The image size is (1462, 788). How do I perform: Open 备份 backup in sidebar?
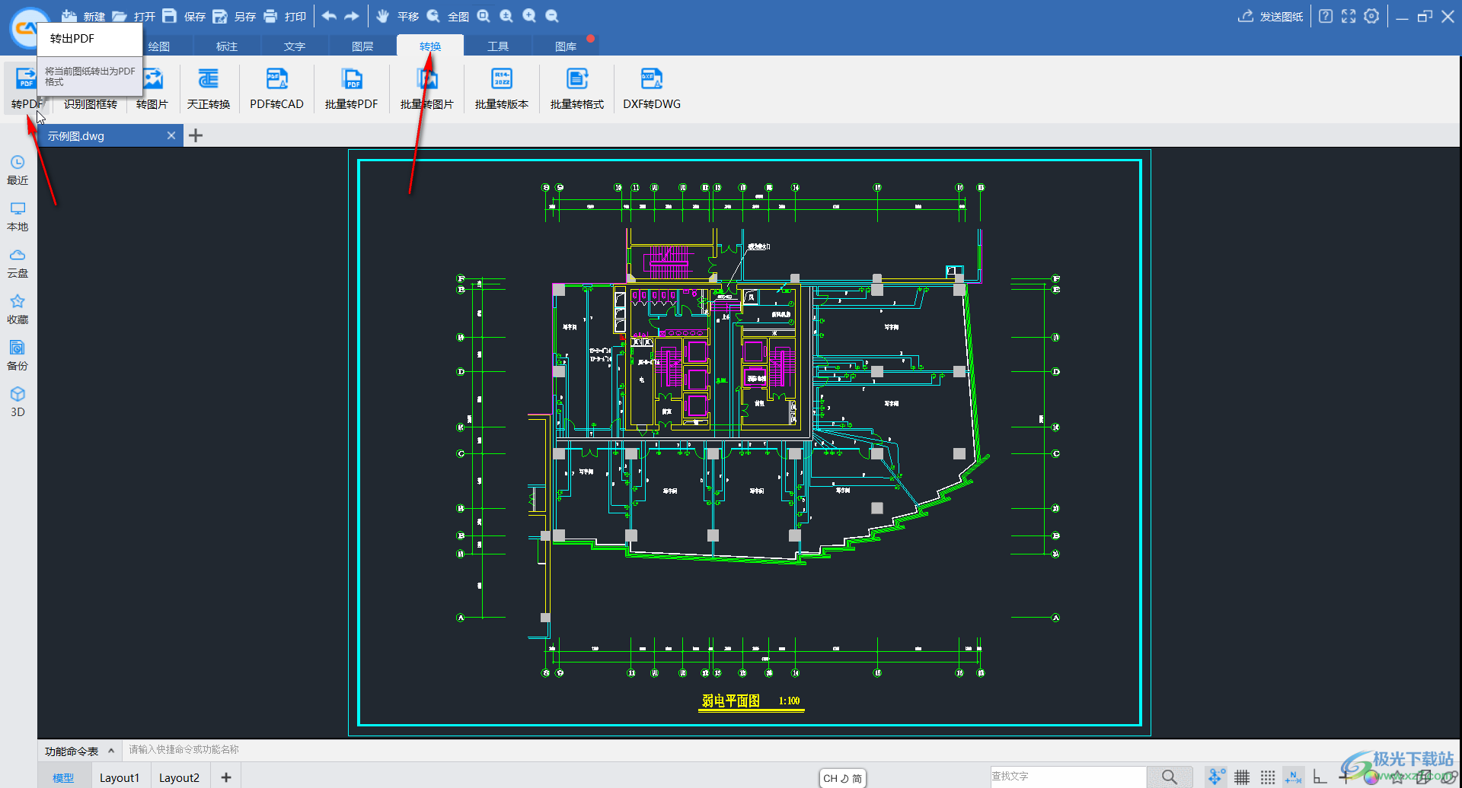18,356
